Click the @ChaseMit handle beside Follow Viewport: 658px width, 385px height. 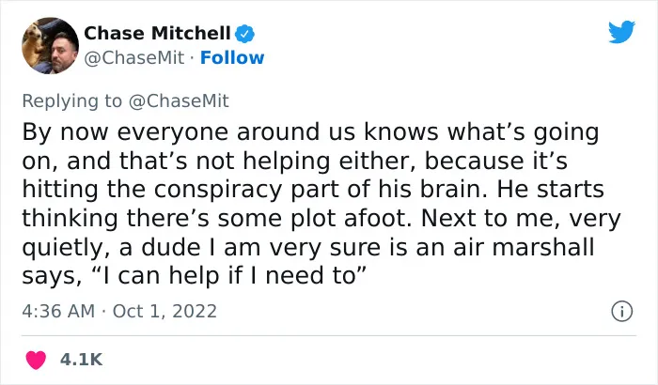pos(134,58)
